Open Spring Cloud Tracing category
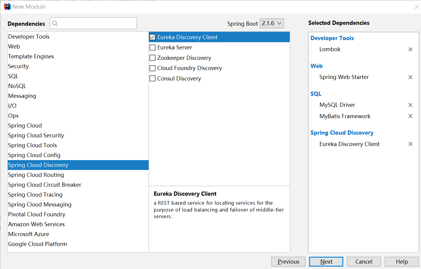This screenshot has height=269, width=421. (78, 194)
